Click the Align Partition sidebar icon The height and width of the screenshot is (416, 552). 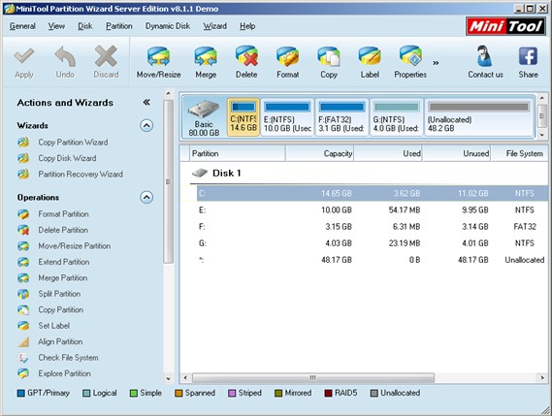click(x=23, y=341)
